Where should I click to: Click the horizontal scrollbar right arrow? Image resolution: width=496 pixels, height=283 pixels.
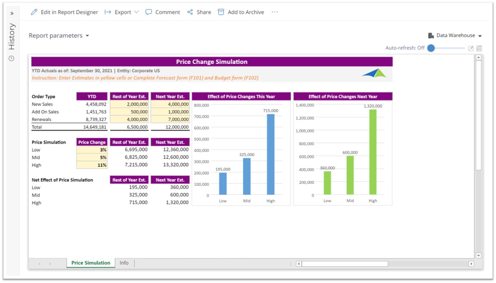pos(471,264)
